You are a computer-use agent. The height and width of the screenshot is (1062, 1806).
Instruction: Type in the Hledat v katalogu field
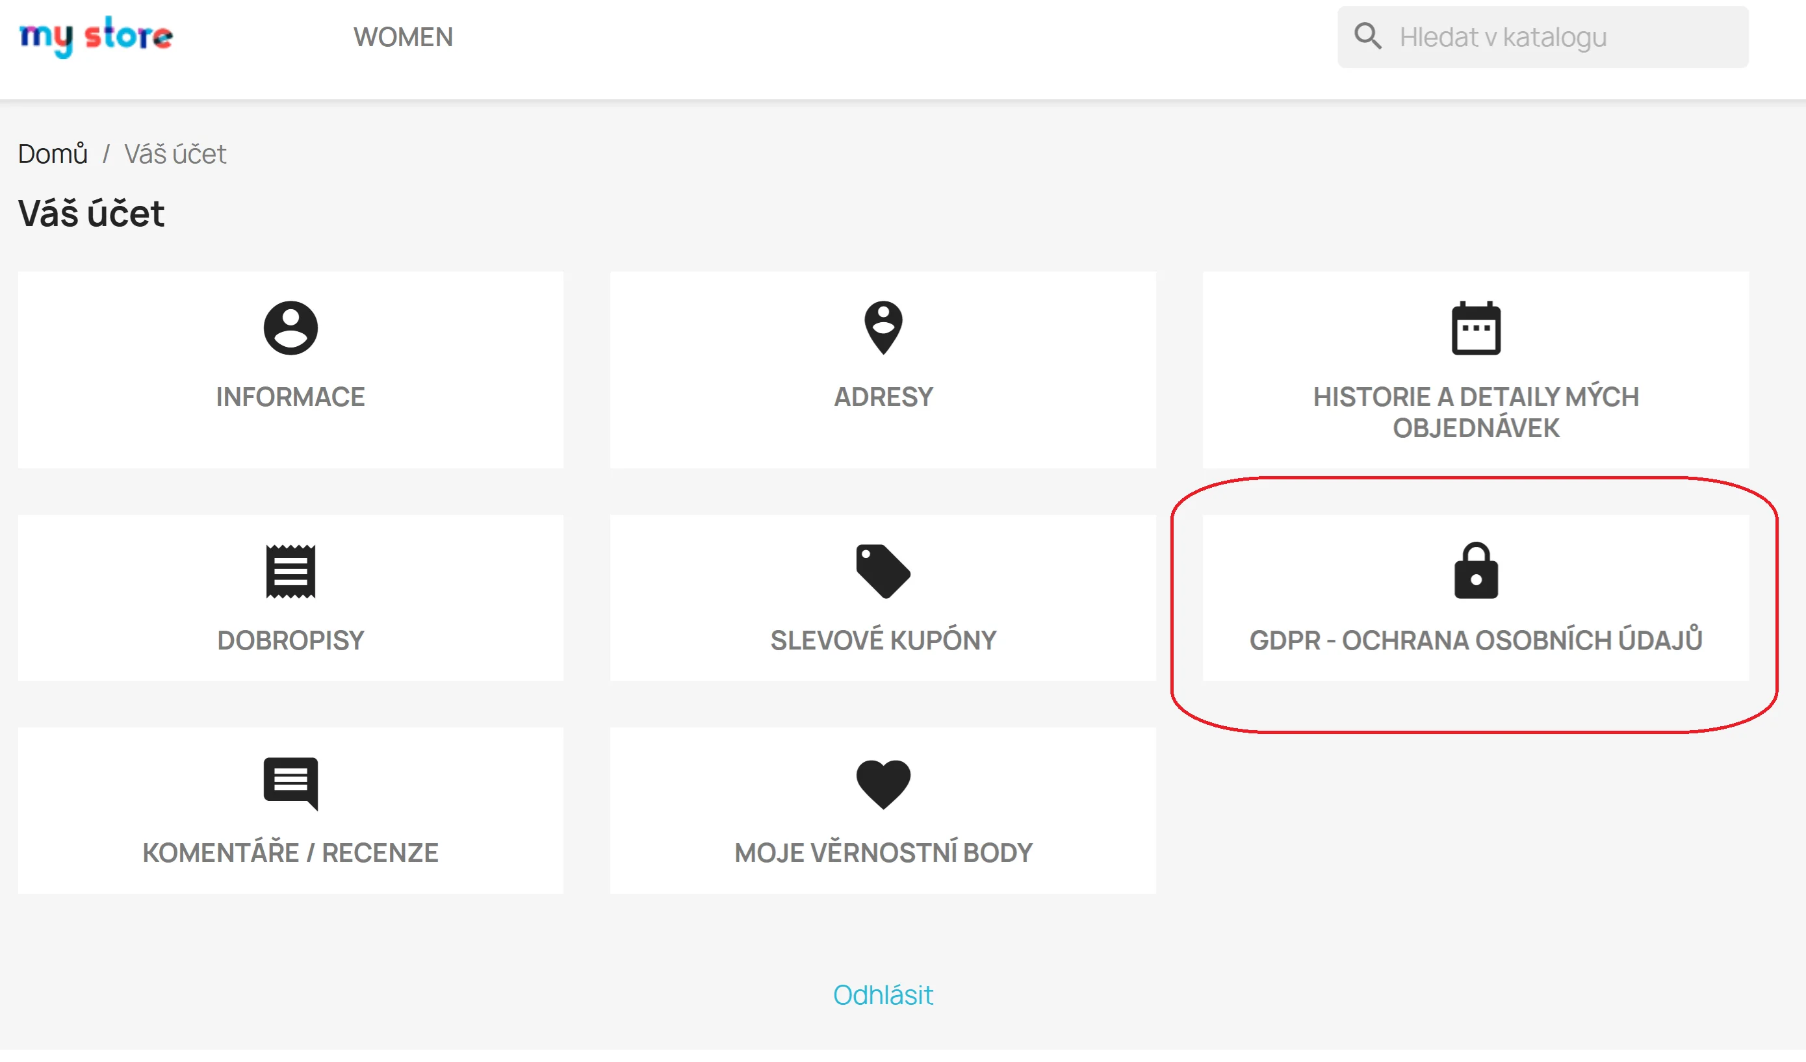[x=1562, y=37]
